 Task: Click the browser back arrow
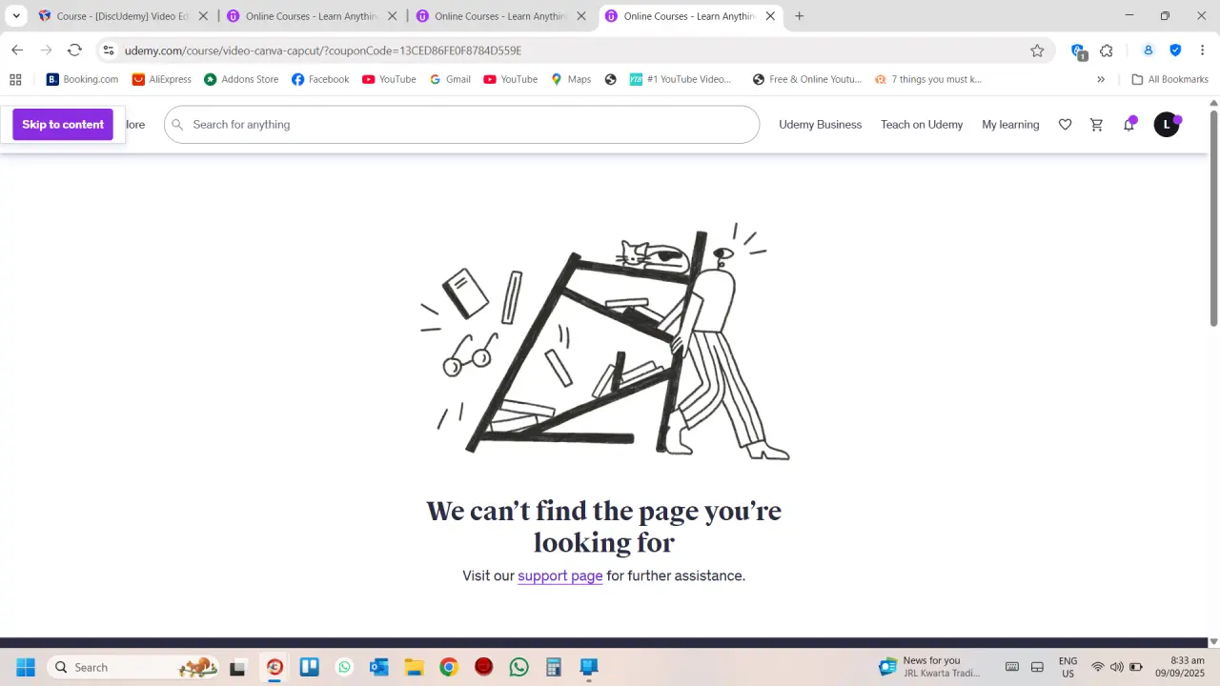[x=17, y=50]
